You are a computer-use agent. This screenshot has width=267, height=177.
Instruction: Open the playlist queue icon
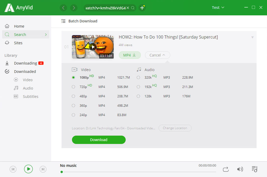point(254,169)
